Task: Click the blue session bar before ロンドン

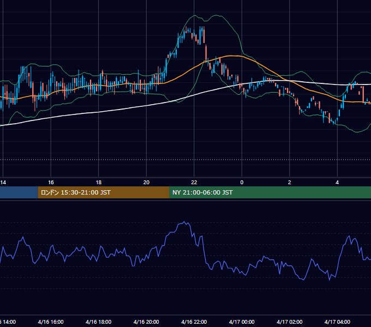Action: 19,192
